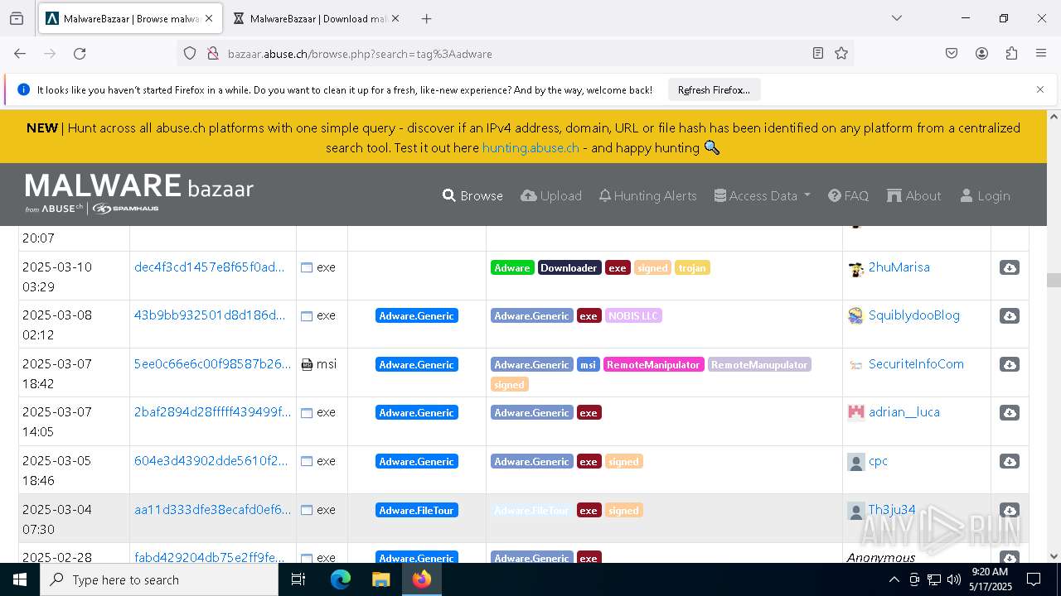
Task: Open Firefox application hamburger menu
Action: pos(1041,54)
